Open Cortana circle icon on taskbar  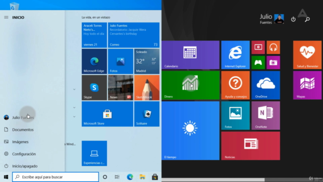tap(105, 177)
